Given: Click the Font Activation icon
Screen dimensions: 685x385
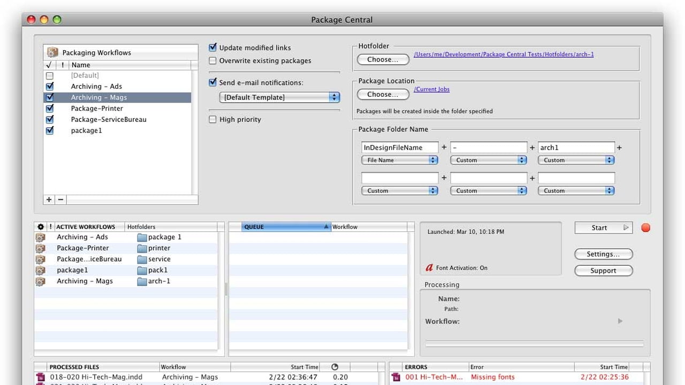Looking at the screenshot, I should (x=429, y=268).
